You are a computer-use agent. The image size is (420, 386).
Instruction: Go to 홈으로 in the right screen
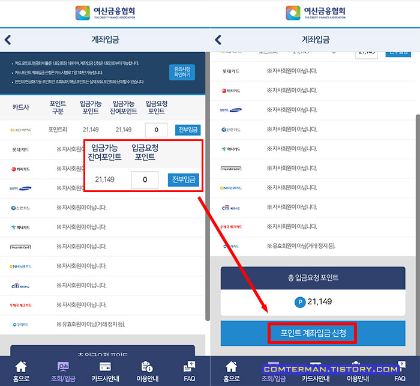pos(232,371)
